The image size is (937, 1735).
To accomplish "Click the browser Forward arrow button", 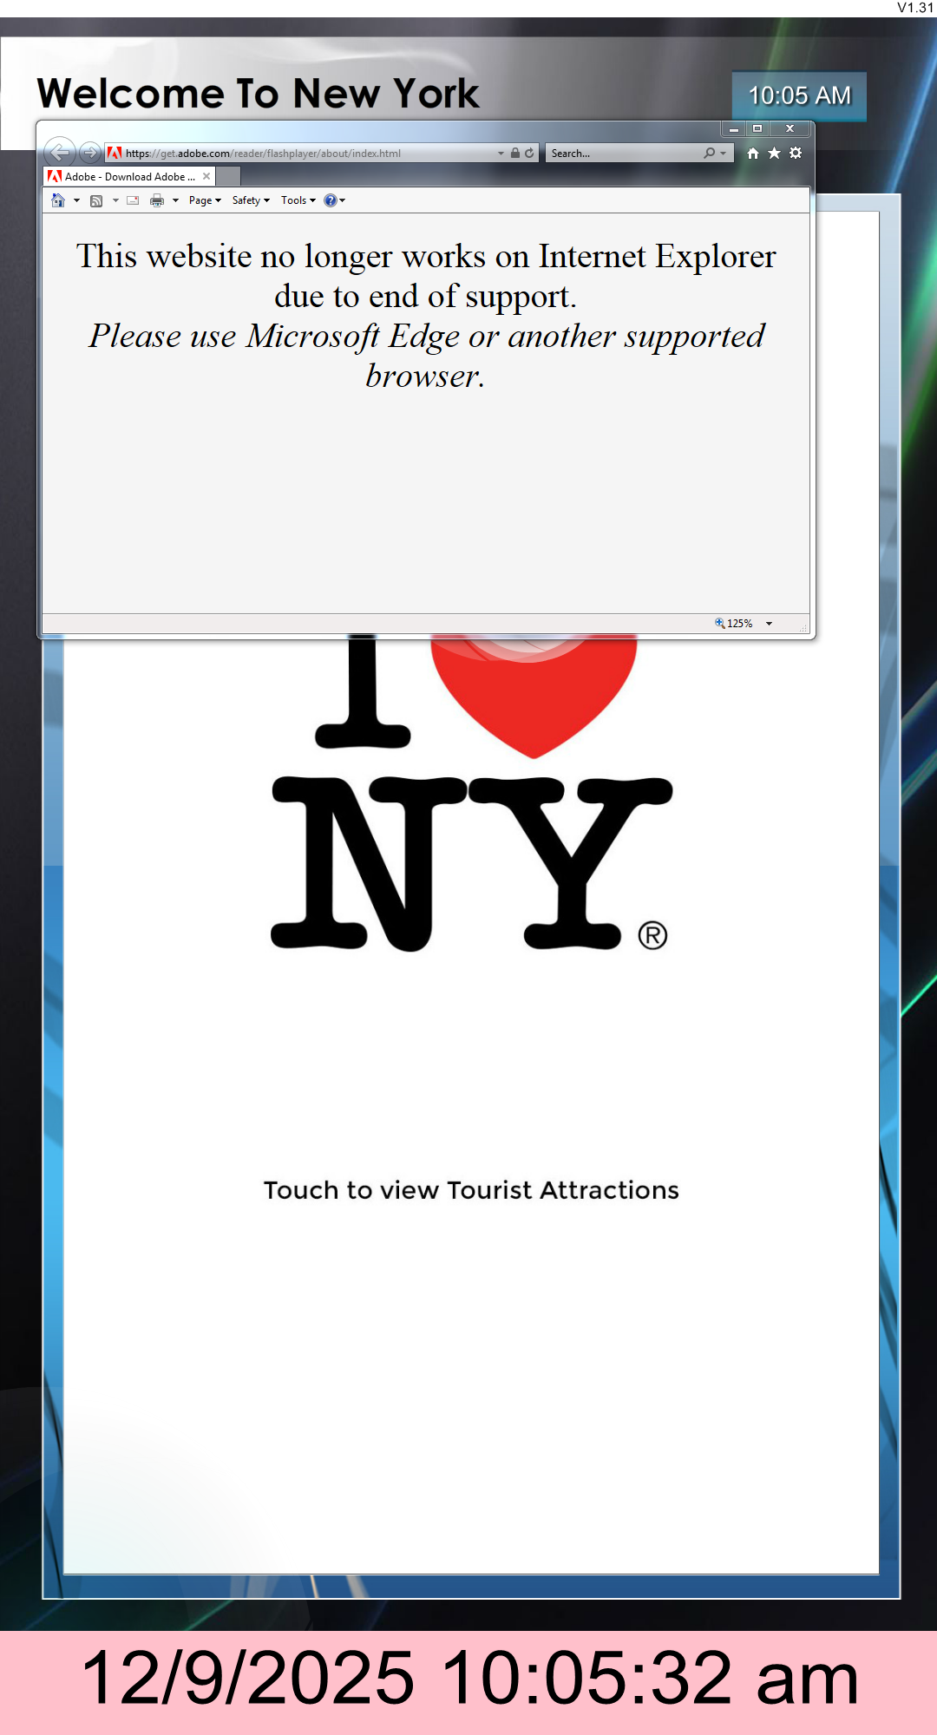I will (x=89, y=153).
